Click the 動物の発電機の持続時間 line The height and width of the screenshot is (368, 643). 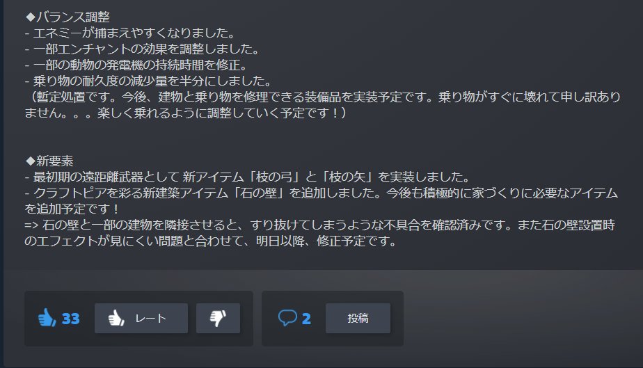pyautogui.click(x=136, y=65)
